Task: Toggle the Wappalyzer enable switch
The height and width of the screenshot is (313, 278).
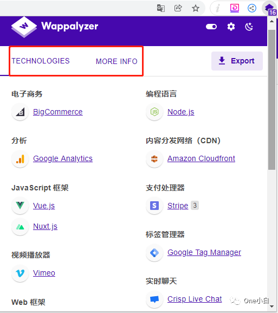Action: 211,27
